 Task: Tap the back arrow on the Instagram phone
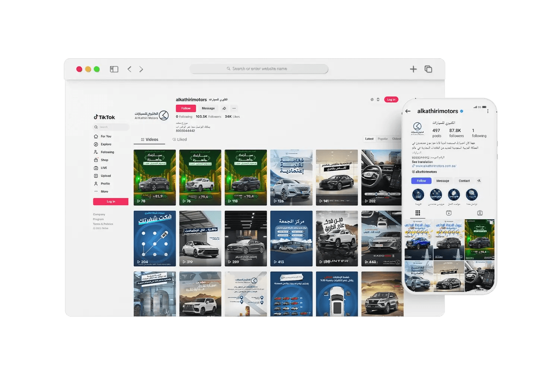408,111
